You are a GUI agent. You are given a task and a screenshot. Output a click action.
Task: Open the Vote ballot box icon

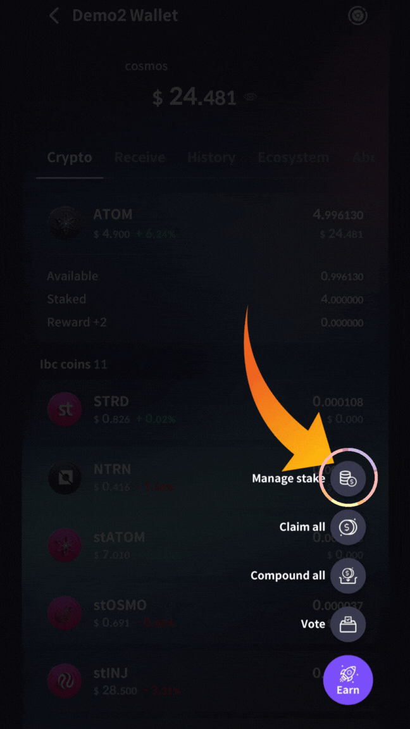(348, 625)
